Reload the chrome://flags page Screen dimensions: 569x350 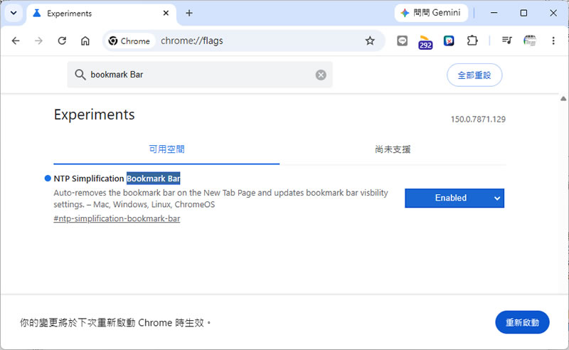62,41
